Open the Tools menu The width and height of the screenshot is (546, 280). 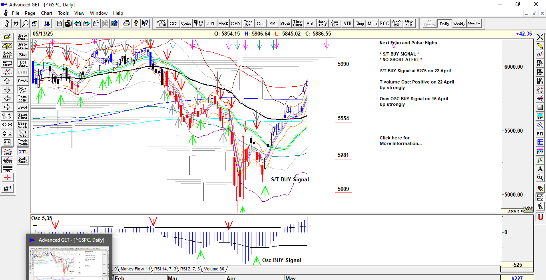[x=63, y=13]
